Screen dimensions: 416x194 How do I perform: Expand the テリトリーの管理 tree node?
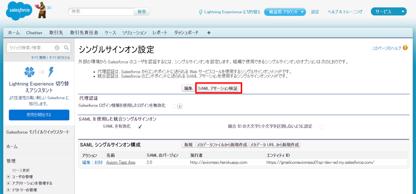[8, 190]
